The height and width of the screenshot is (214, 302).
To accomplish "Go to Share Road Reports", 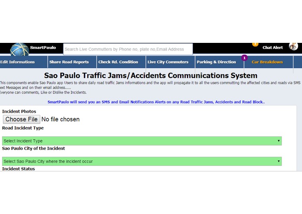I will tap(69, 62).
